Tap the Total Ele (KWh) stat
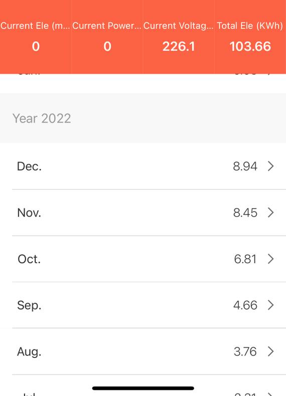The image size is (286, 396). coord(250,37)
